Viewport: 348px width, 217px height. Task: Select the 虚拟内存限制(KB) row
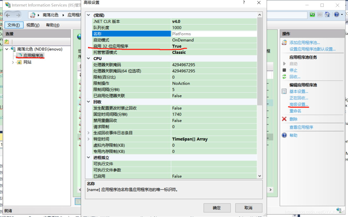(x=174, y=145)
